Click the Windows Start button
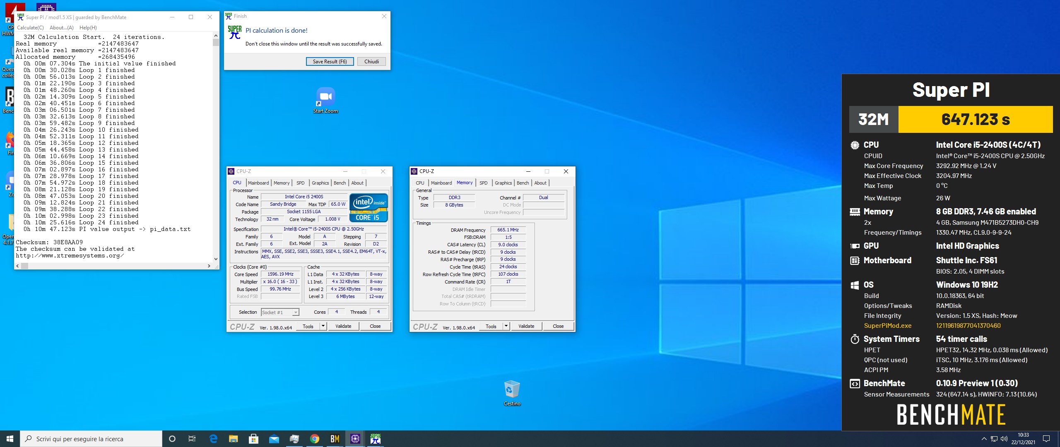 coord(10,439)
